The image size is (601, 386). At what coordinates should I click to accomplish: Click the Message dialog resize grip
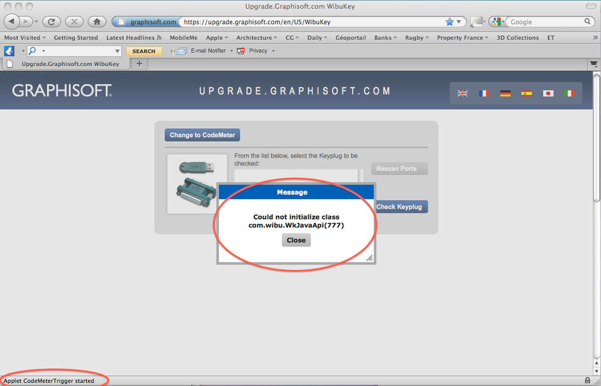(369, 258)
